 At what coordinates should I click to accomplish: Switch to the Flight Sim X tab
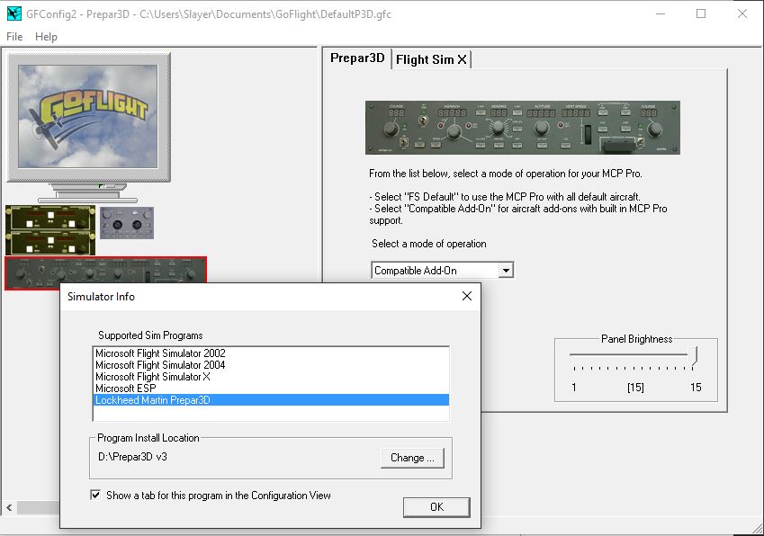point(431,59)
